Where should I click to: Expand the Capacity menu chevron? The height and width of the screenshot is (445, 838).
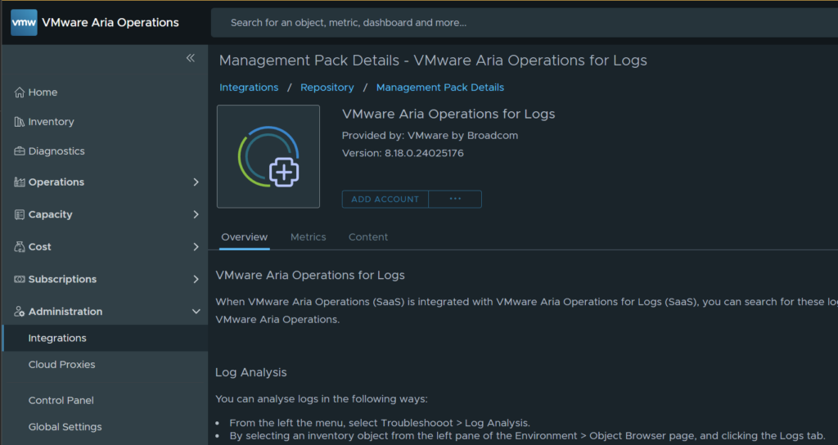(196, 215)
